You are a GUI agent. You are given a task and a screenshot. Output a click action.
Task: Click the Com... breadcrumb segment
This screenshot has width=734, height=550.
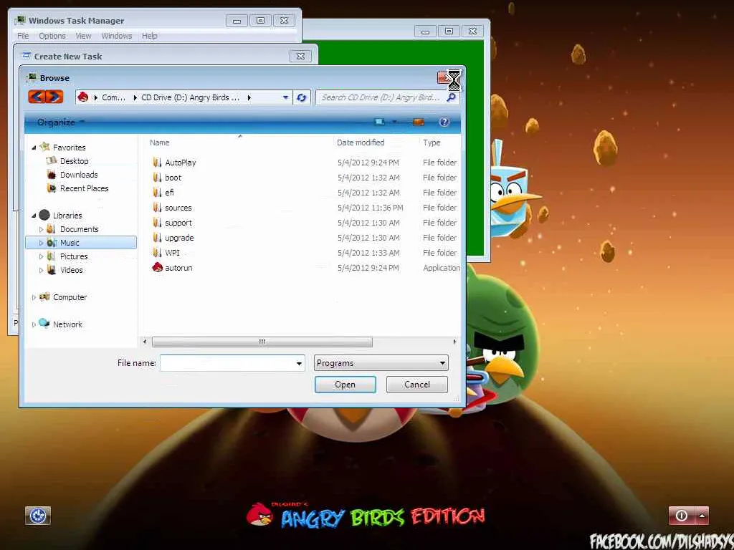coord(113,97)
